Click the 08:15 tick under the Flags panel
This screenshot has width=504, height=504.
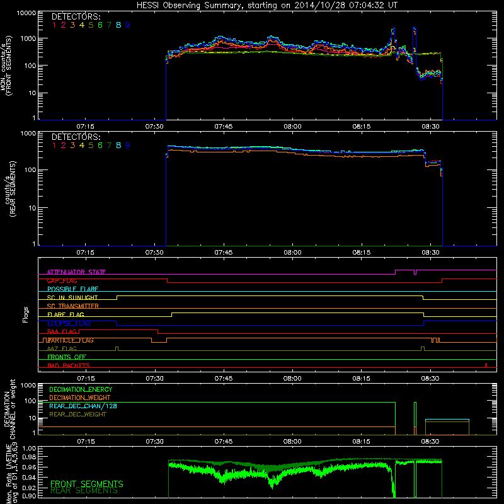pyautogui.click(x=361, y=379)
